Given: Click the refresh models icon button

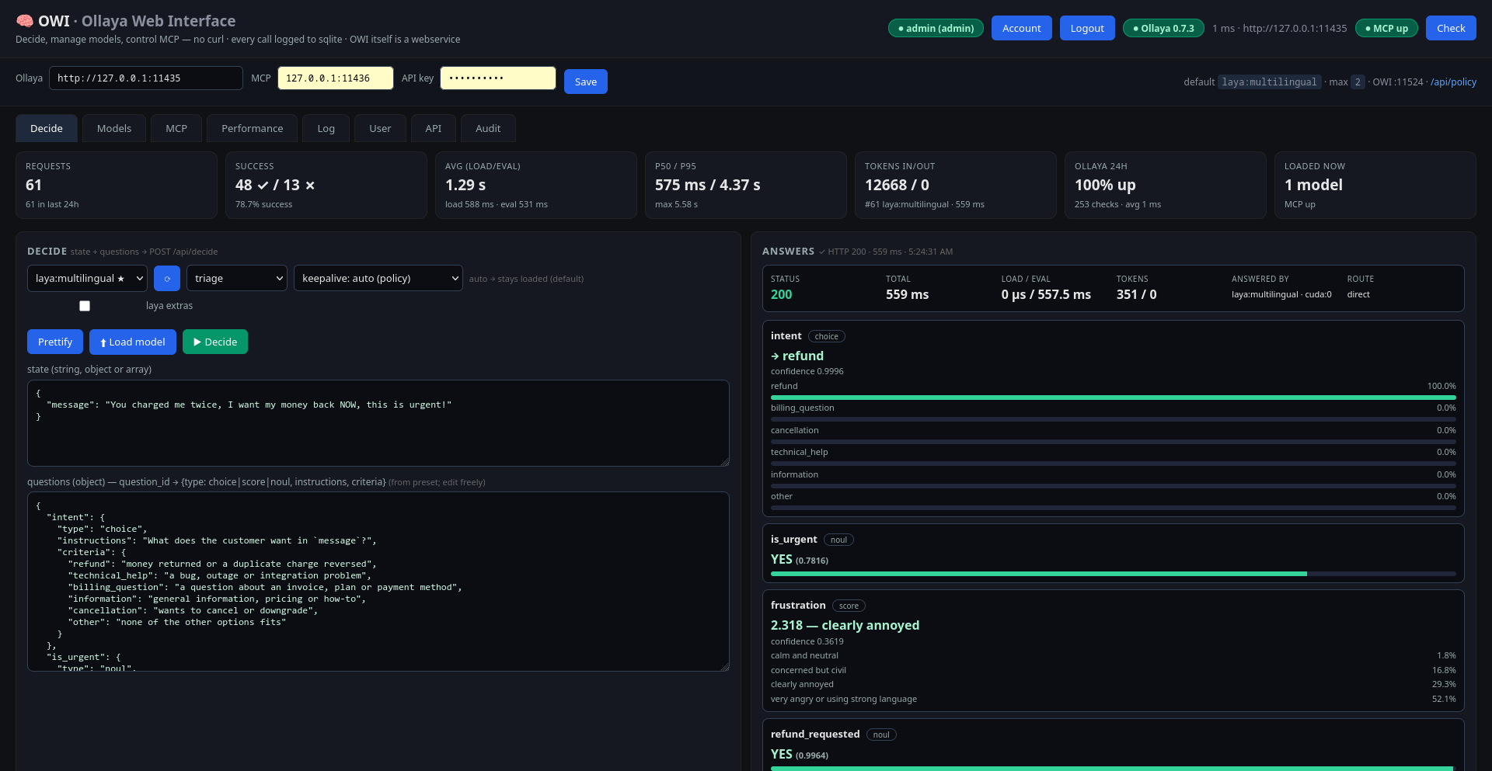Looking at the screenshot, I should pos(167,278).
